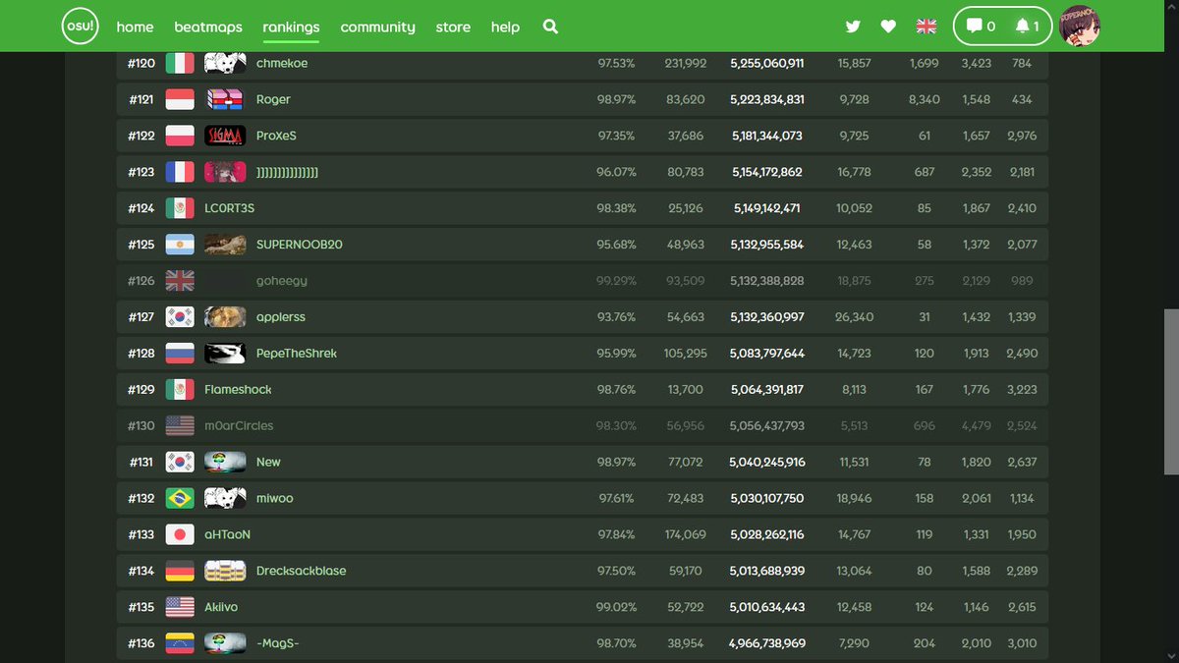Open the Twitter bird icon

point(853,27)
